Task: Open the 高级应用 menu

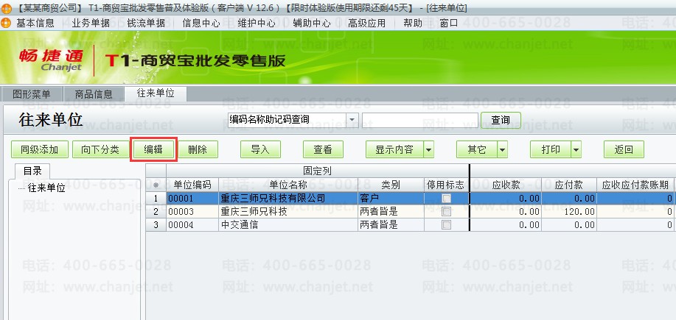Action: (x=367, y=24)
